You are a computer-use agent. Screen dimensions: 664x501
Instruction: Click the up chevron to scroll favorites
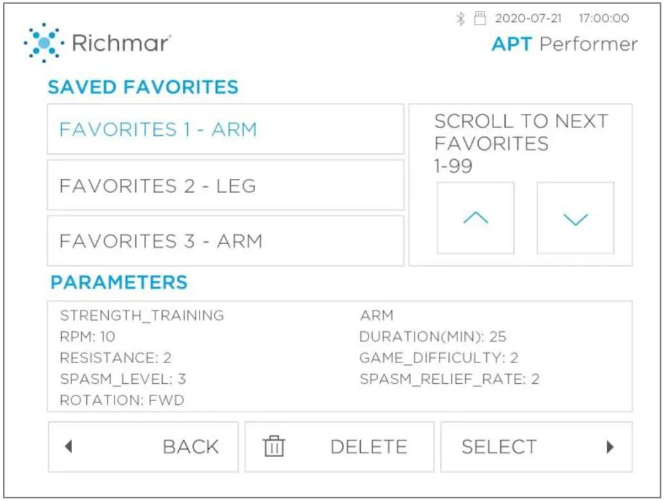point(475,217)
